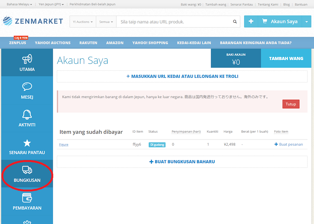The image size is (314, 224).
Task: Open Senarai Pantau link in top bar
Action: [242, 4]
